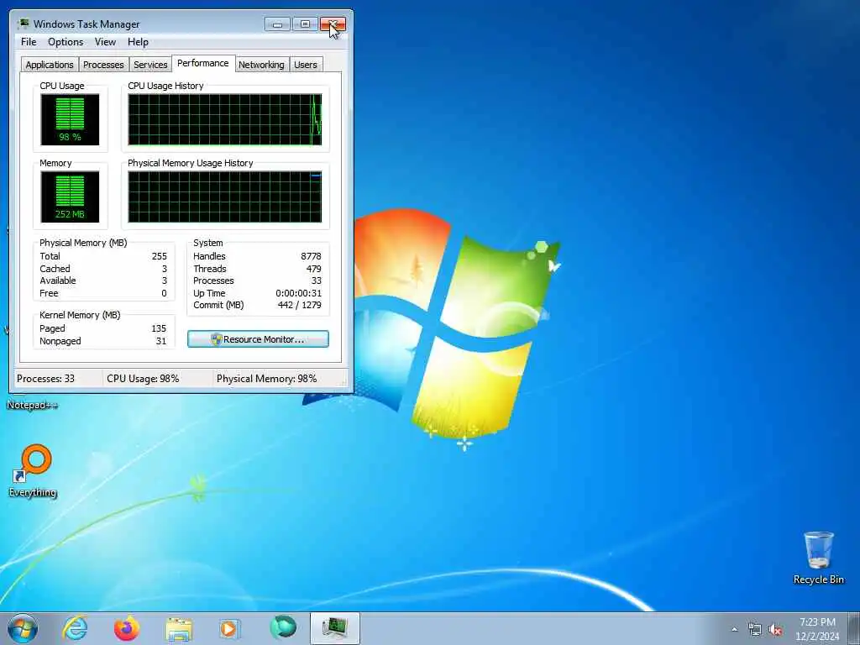The image size is (860, 645).
Task: Open the File menu in Task Manager
Action: click(29, 42)
